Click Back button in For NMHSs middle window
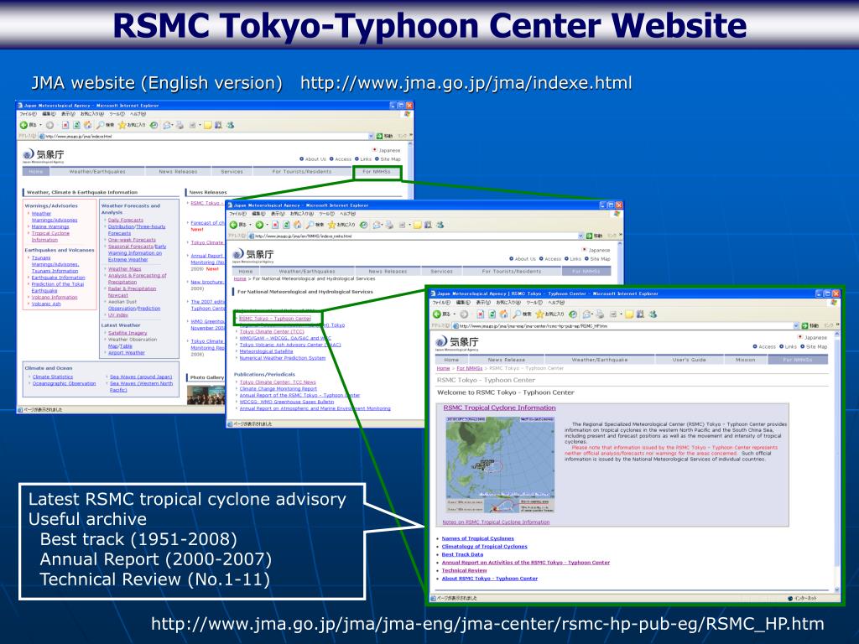The height and width of the screenshot is (644, 859). pos(238,225)
